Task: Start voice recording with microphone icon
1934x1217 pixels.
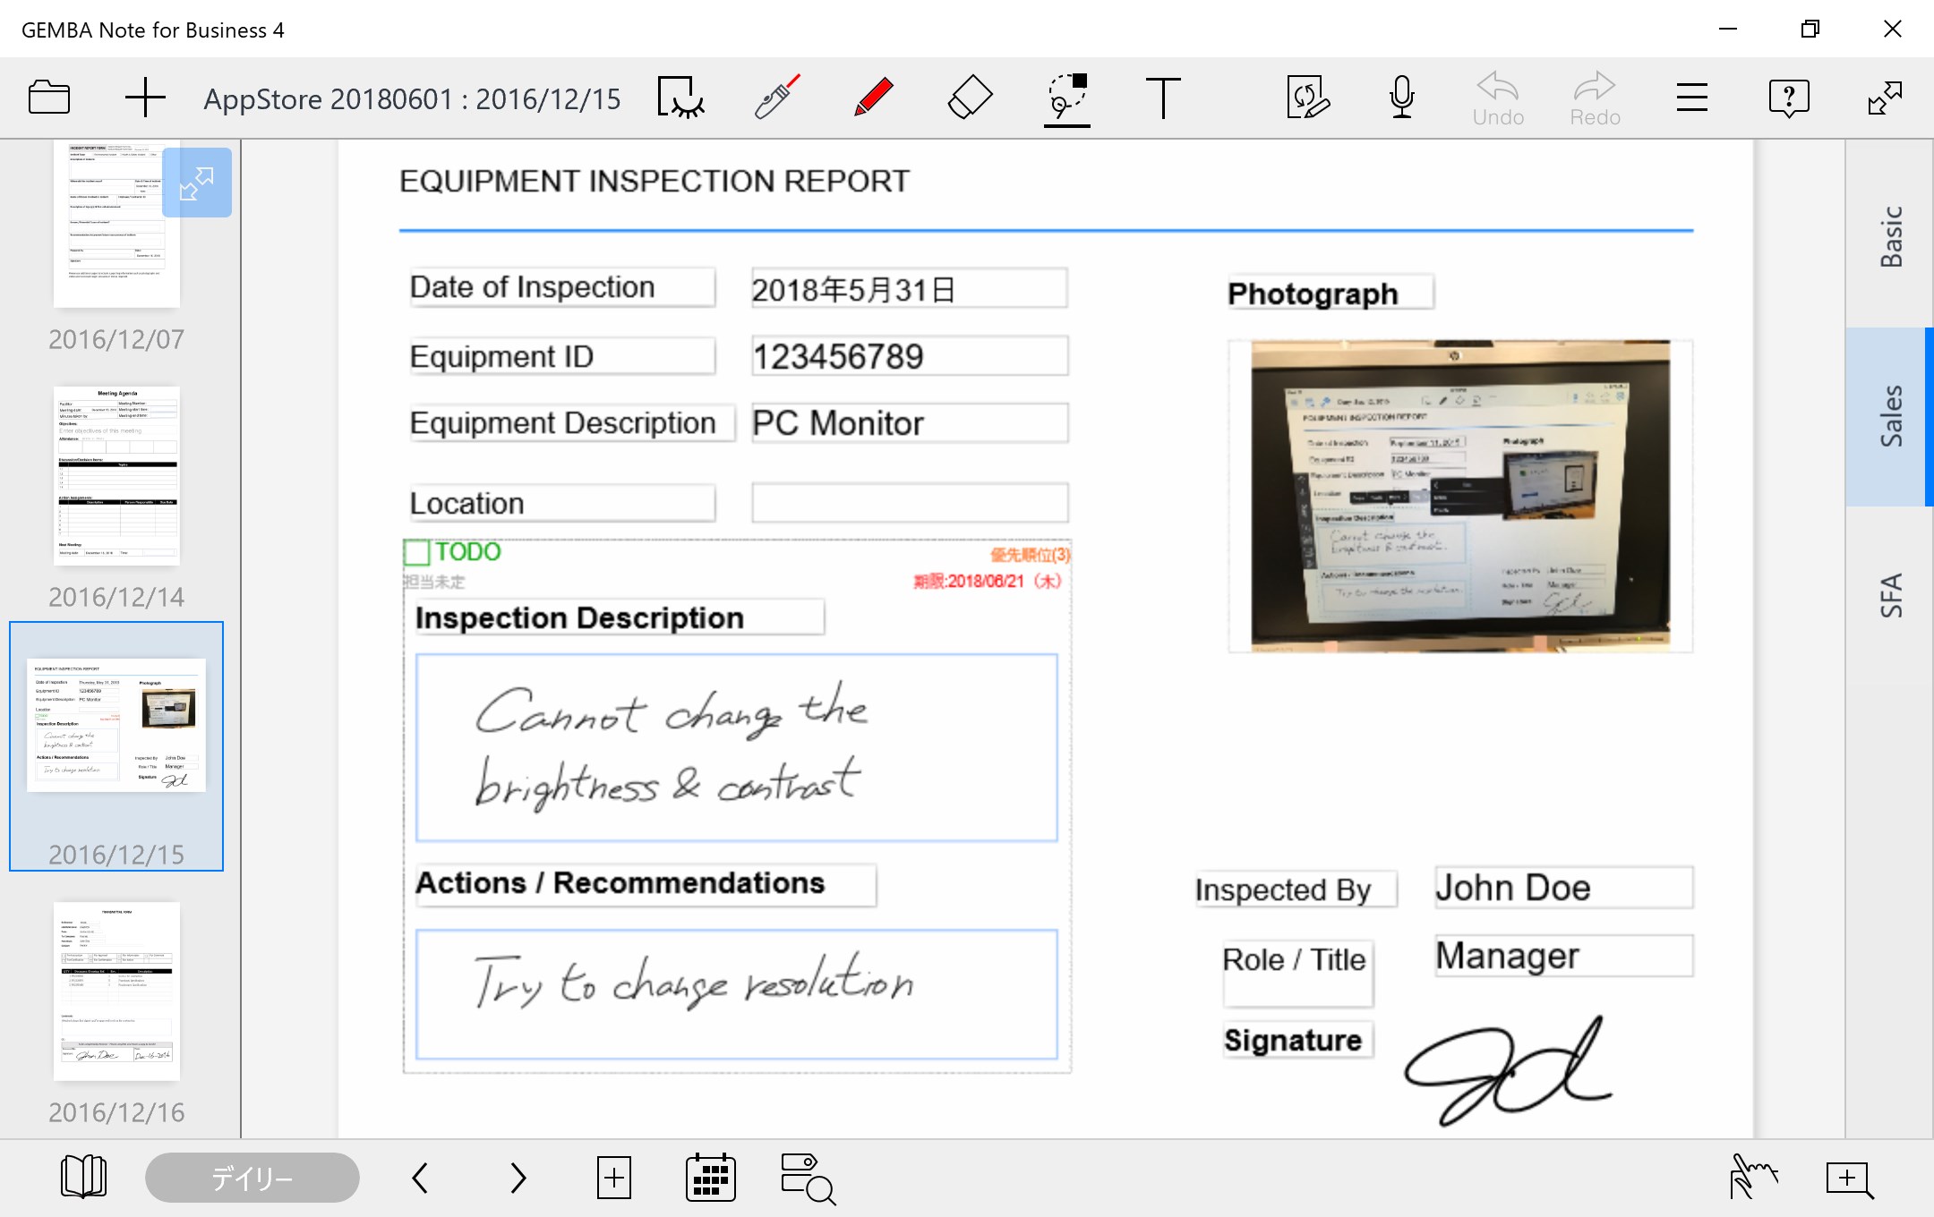Action: pos(1402,98)
